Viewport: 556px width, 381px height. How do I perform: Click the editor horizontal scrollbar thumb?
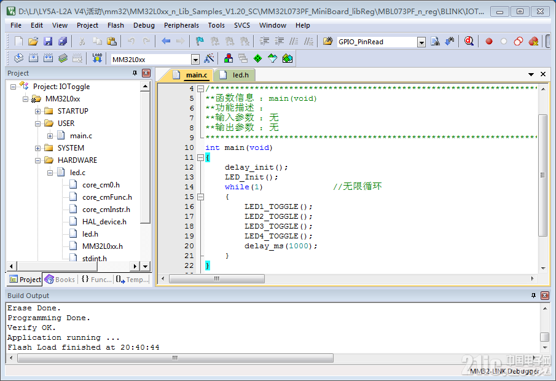point(217,279)
